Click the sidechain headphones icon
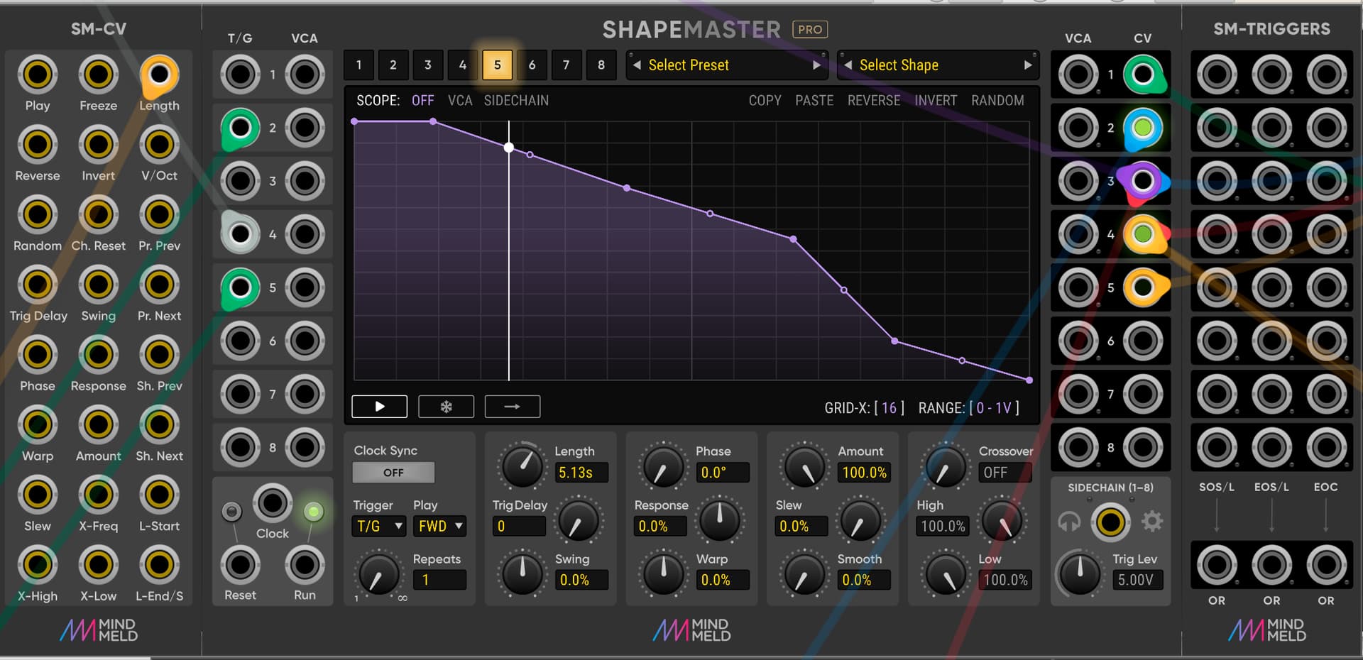 point(1069,522)
